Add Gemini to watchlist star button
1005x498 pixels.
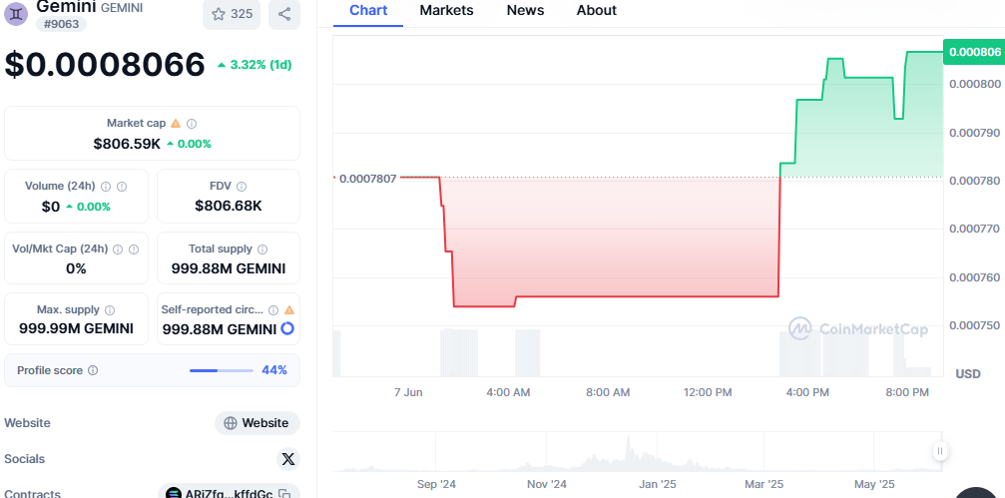(x=232, y=13)
